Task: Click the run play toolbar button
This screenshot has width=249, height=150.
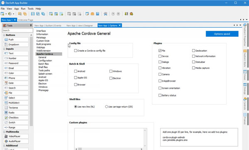Action: 113,14
